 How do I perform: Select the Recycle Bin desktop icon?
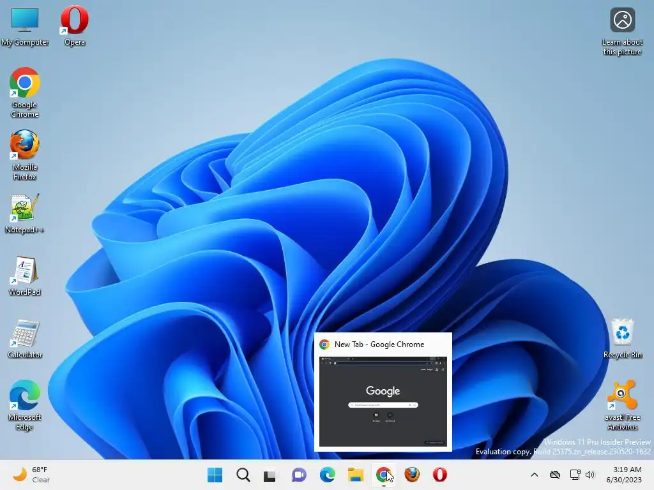click(622, 338)
